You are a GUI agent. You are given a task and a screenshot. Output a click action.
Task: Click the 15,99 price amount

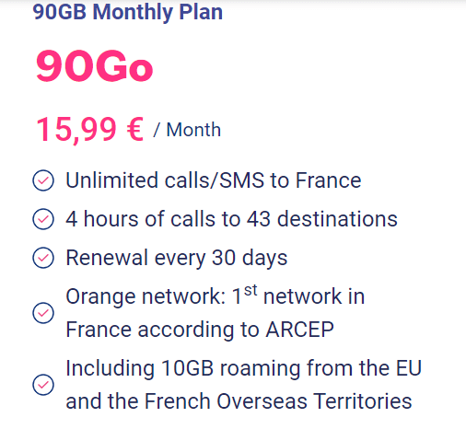(x=76, y=130)
